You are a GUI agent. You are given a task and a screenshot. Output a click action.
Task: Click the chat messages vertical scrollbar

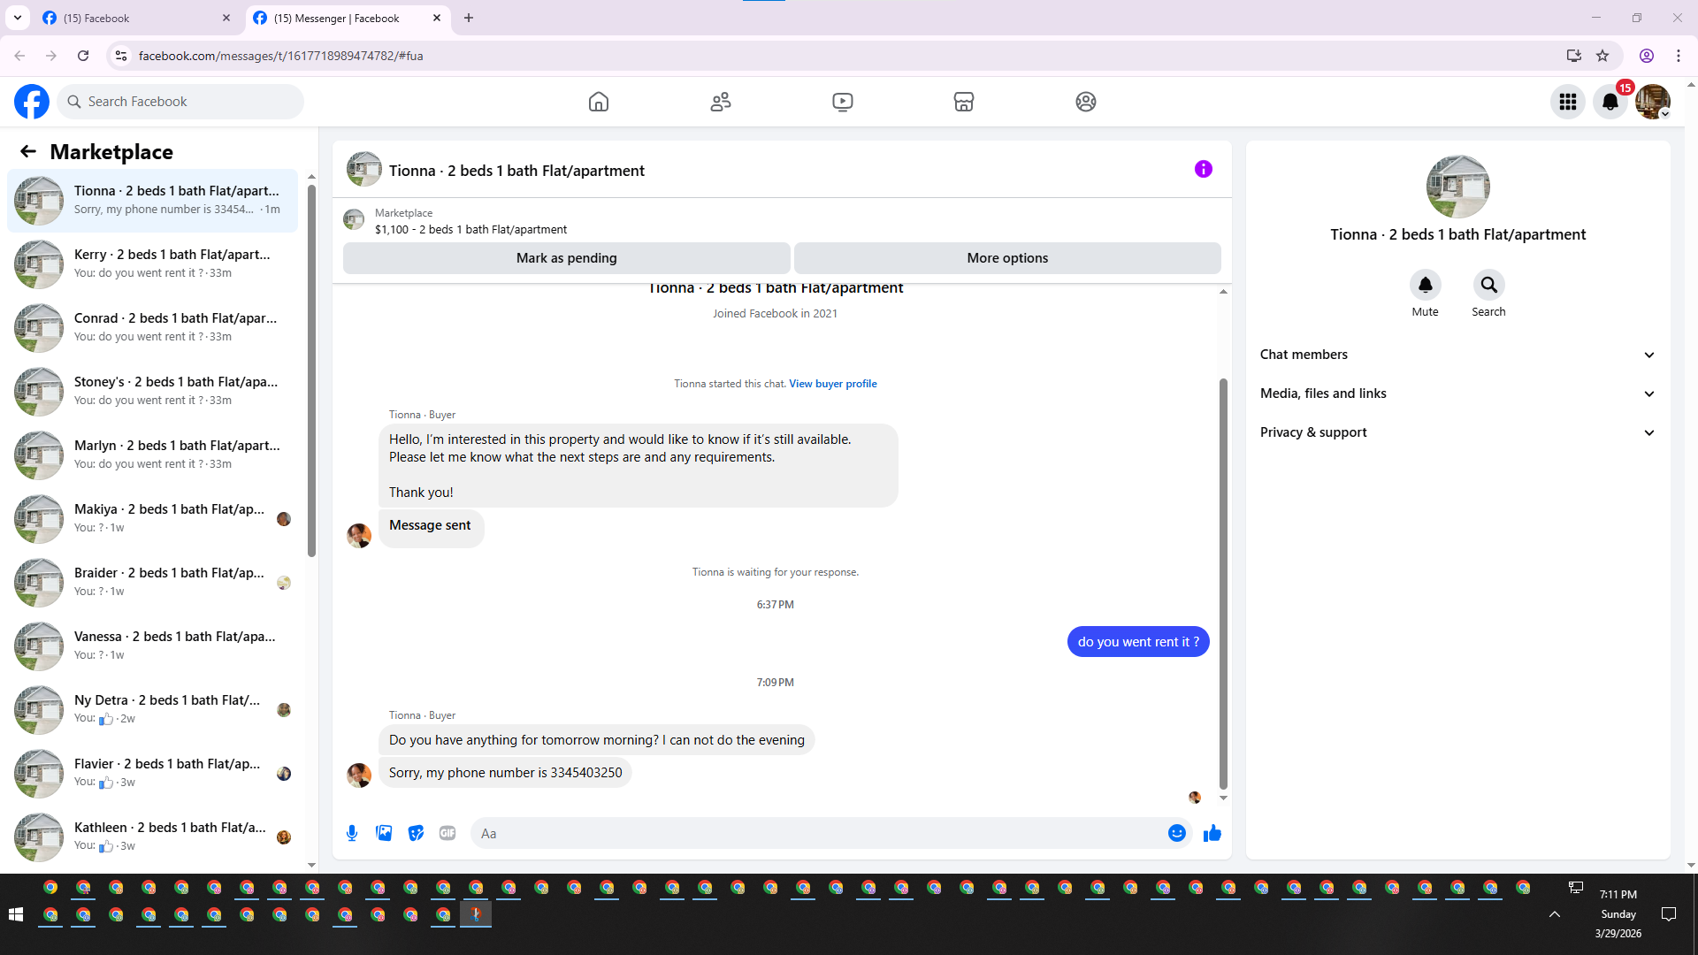tap(1223, 584)
